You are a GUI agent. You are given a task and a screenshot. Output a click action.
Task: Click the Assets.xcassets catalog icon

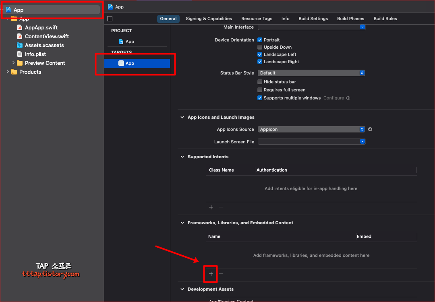(x=20, y=45)
